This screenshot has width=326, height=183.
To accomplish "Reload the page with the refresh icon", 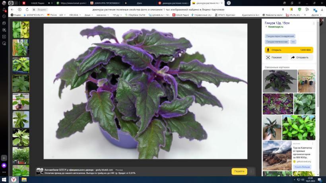I will tap(27, 10).
